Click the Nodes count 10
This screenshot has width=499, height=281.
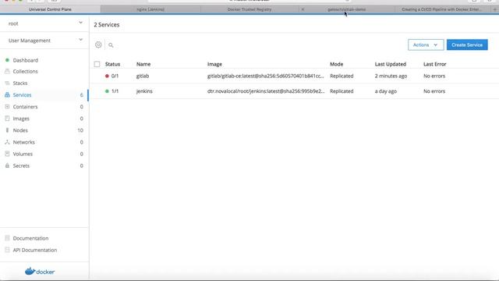pyautogui.click(x=80, y=130)
